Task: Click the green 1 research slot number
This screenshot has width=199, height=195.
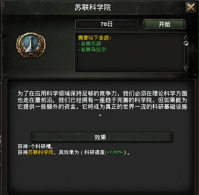Action: [x=29, y=147]
